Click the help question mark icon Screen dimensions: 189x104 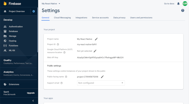pyautogui.click(x=183, y=11)
